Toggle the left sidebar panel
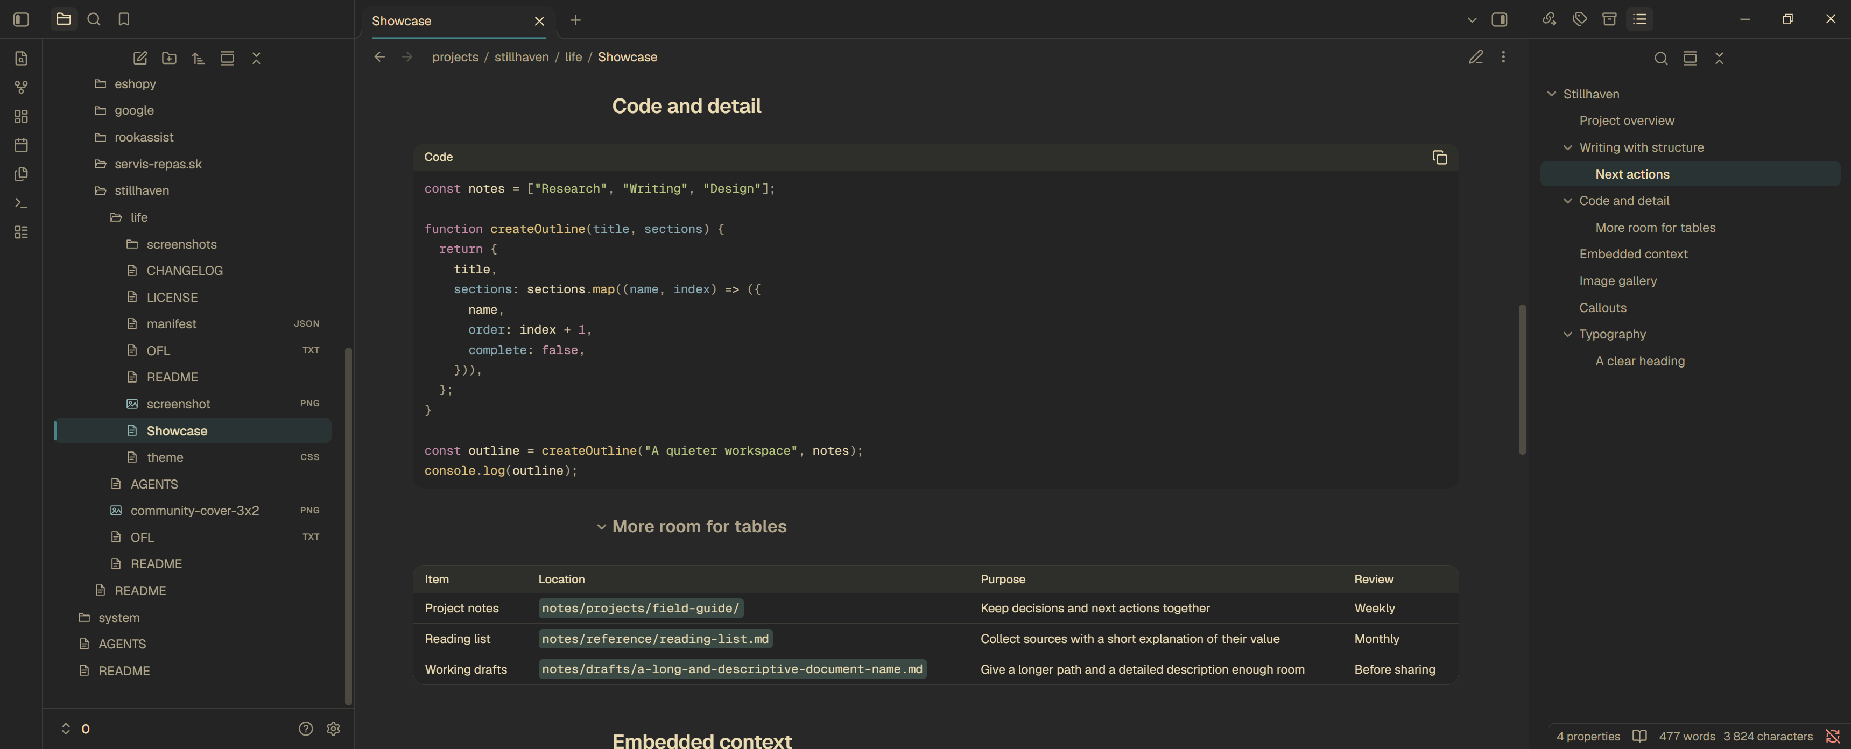This screenshot has width=1851, height=749. pyautogui.click(x=22, y=19)
